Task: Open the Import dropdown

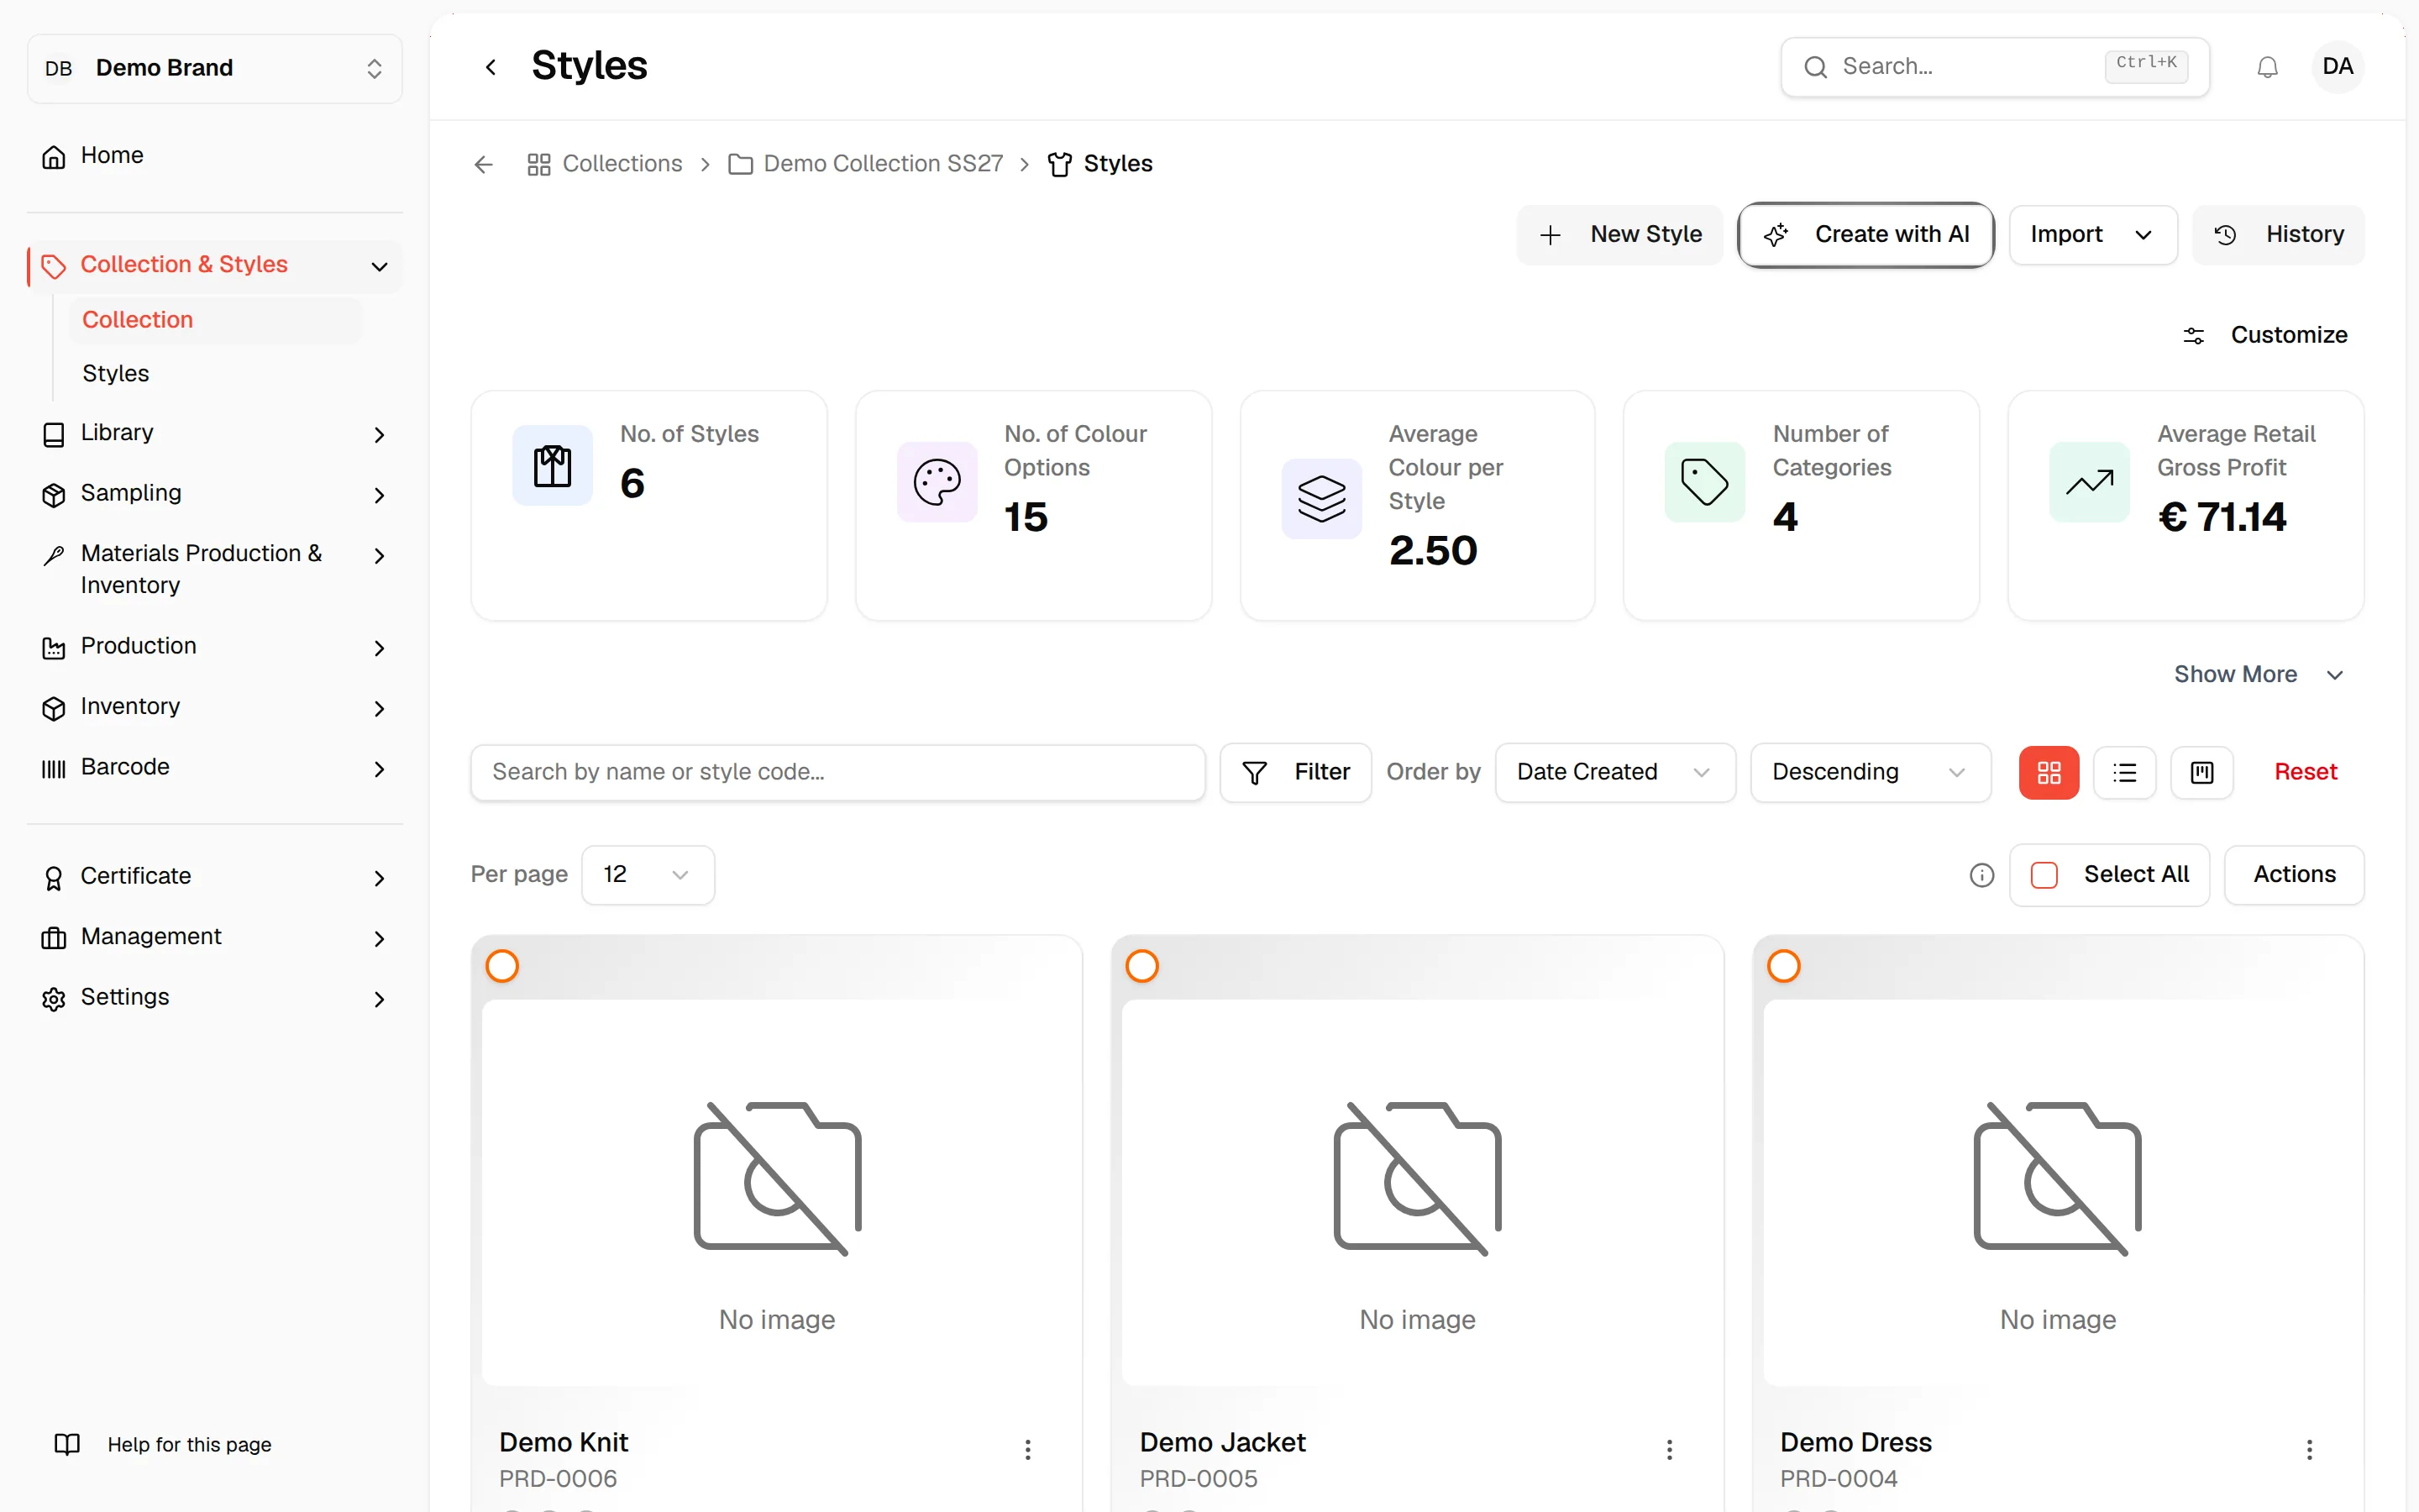Action: 2093,235
